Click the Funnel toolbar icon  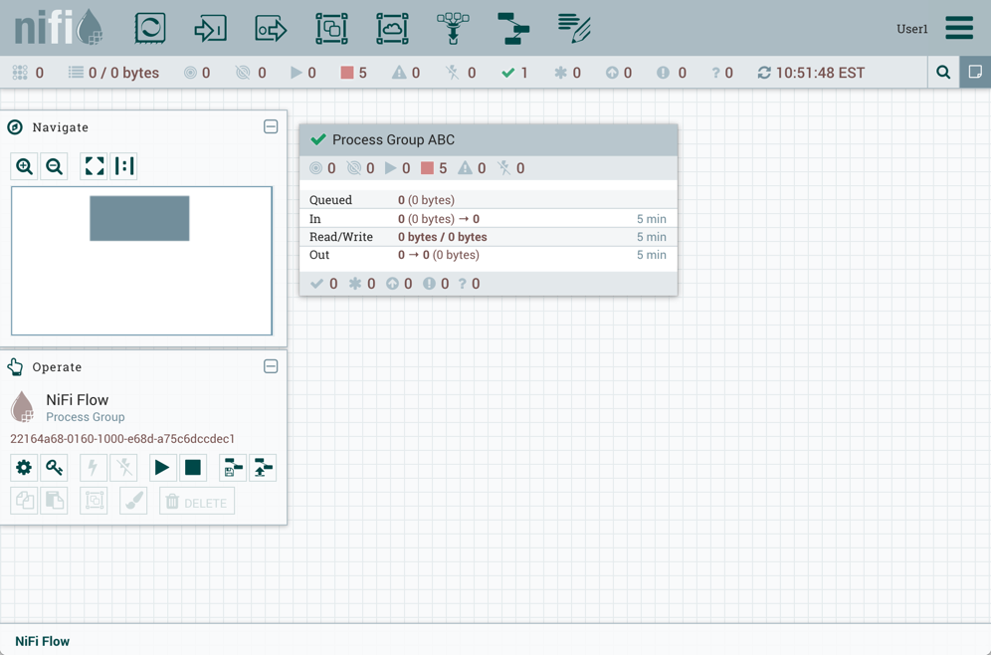point(453,28)
